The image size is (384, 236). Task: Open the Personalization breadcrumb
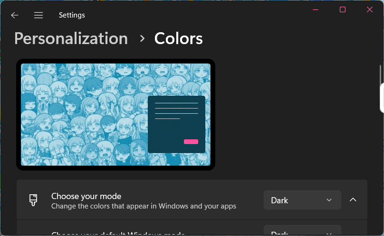pos(71,38)
